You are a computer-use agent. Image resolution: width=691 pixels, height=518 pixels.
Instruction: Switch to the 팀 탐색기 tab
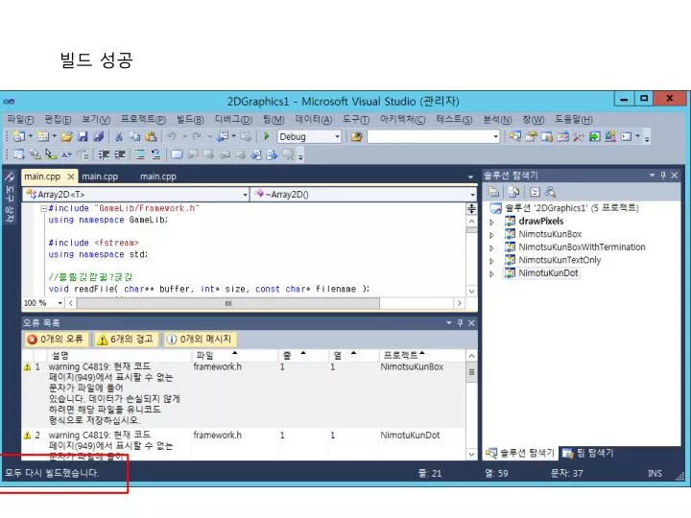[x=588, y=453]
